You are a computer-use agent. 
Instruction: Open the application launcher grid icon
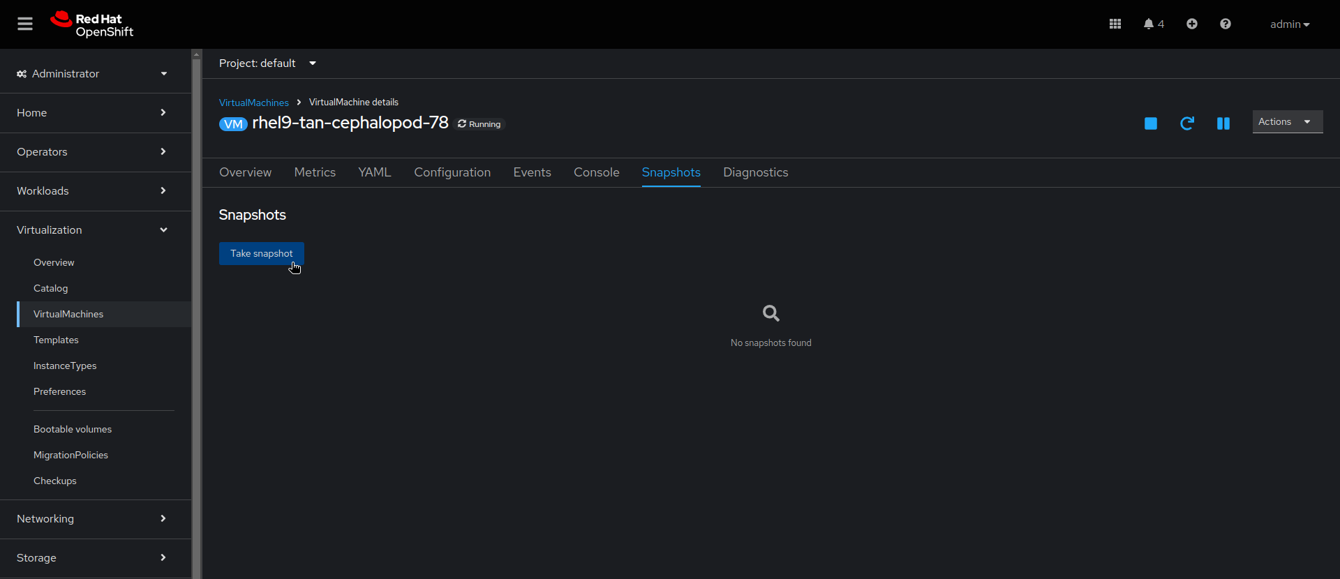point(1115,24)
